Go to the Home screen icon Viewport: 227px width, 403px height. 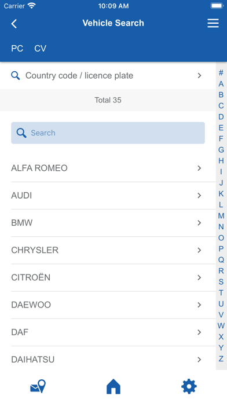[113, 387]
